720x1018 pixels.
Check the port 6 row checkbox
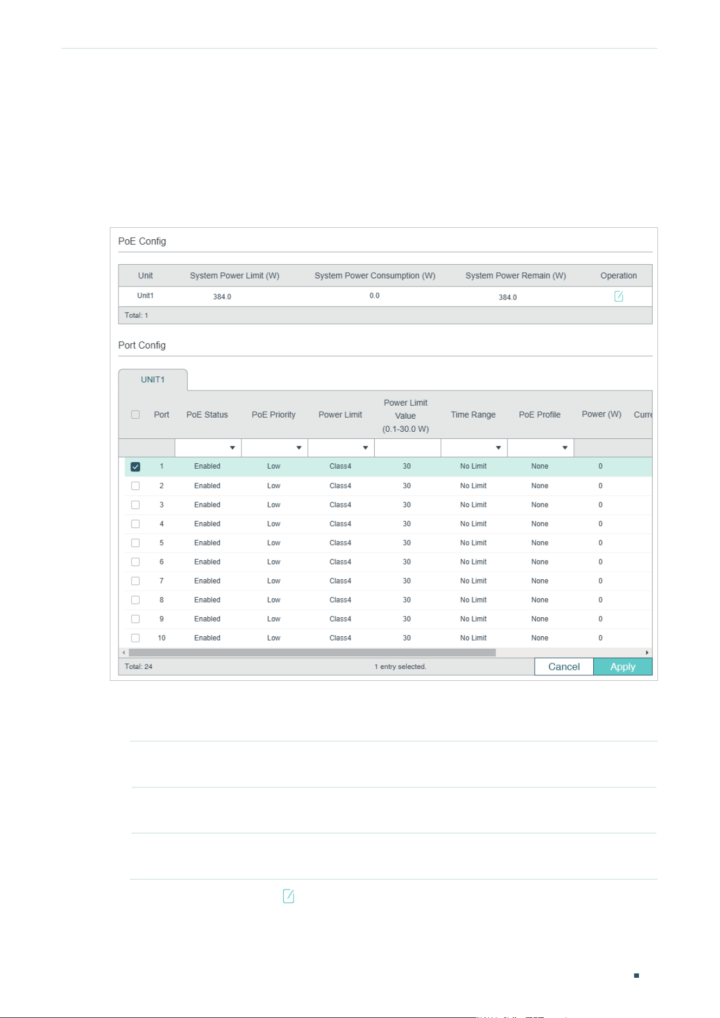135,562
